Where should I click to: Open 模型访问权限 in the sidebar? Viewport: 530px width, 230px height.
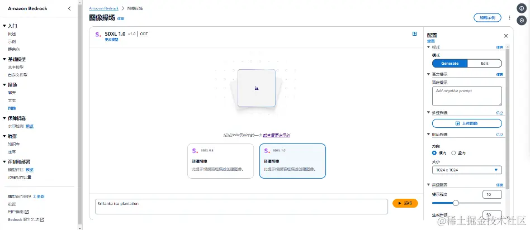point(20,197)
